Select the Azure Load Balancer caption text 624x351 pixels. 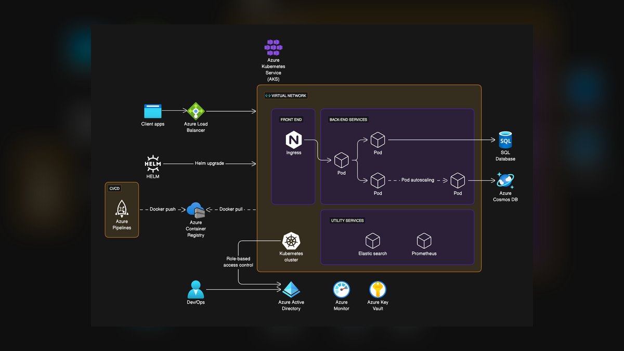196,127
